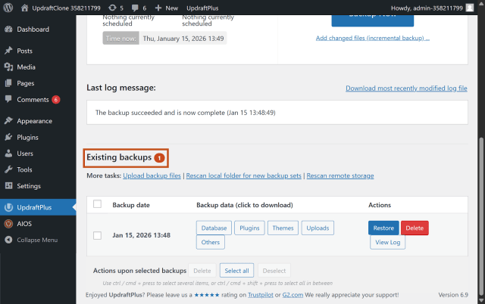485x304 pixels.
Task: Download the Others backup data
Action: pos(211,242)
